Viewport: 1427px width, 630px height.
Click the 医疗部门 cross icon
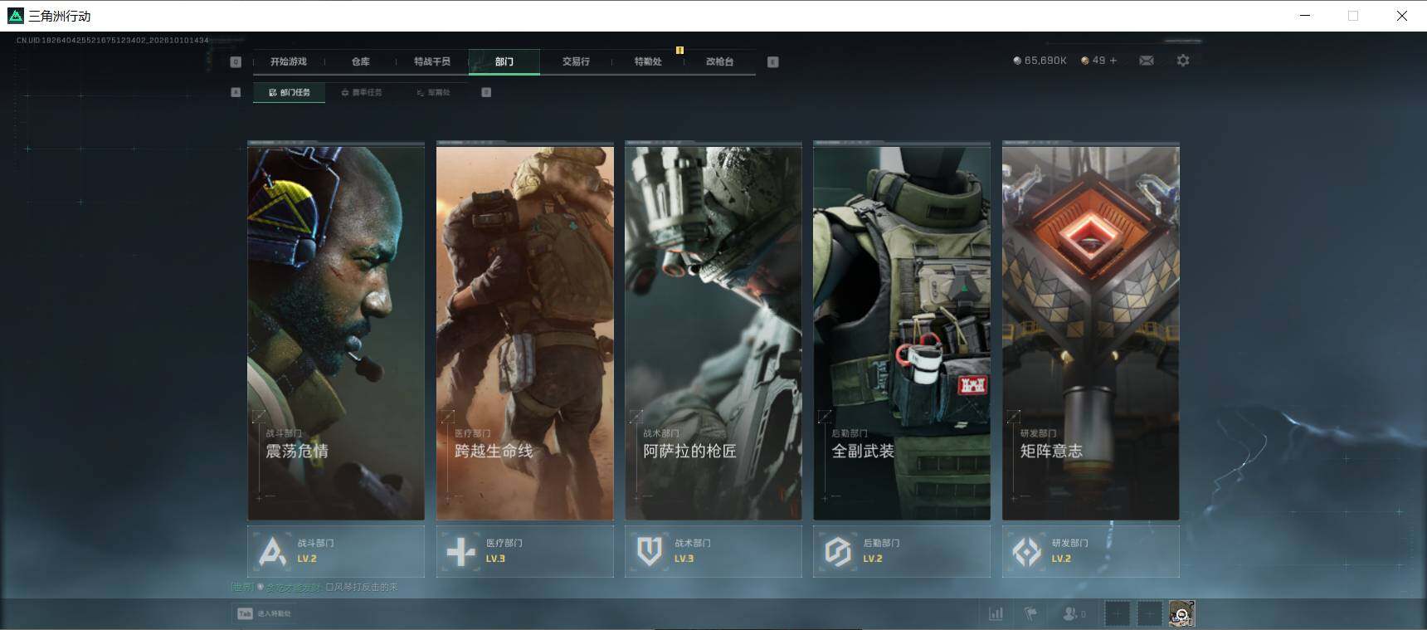click(460, 551)
